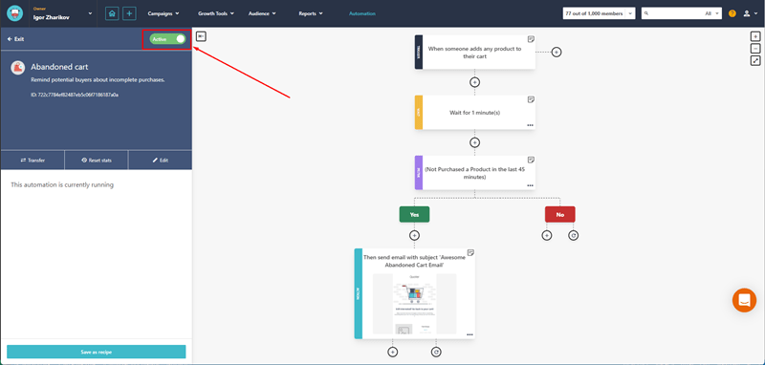Screen dimensions: 765x365
Task: Click loop icon under No branch
Action: 573,235
